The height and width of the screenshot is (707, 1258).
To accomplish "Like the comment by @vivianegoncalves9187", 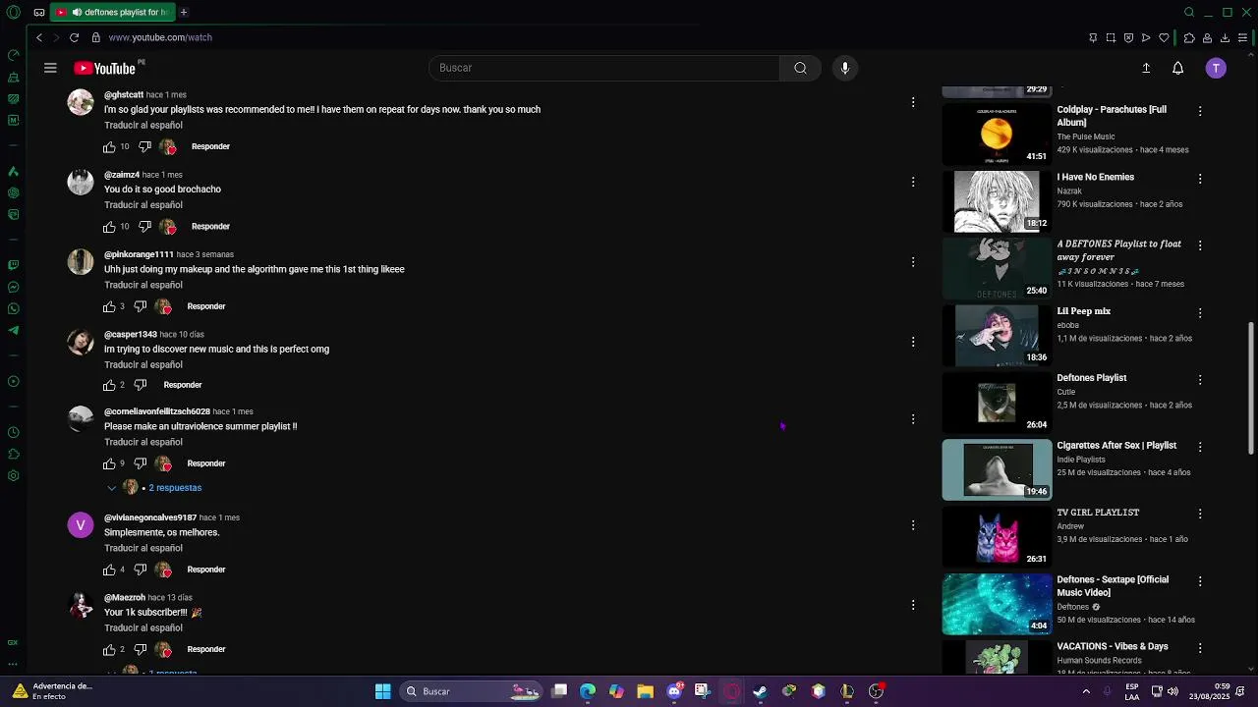I will pos(109,570).
